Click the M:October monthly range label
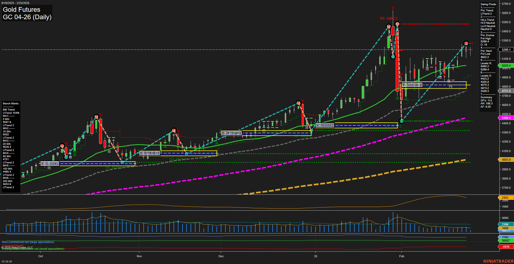The height and width of the screenshot is (264, 514). point(50,163)
